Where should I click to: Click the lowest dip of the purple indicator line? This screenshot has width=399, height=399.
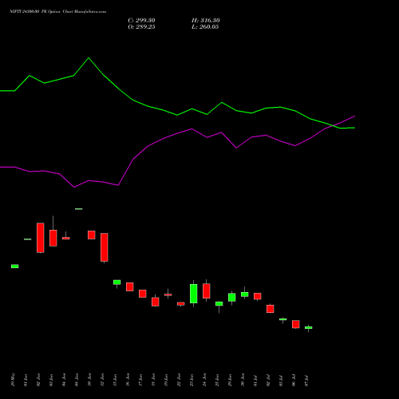click(74, 188)
